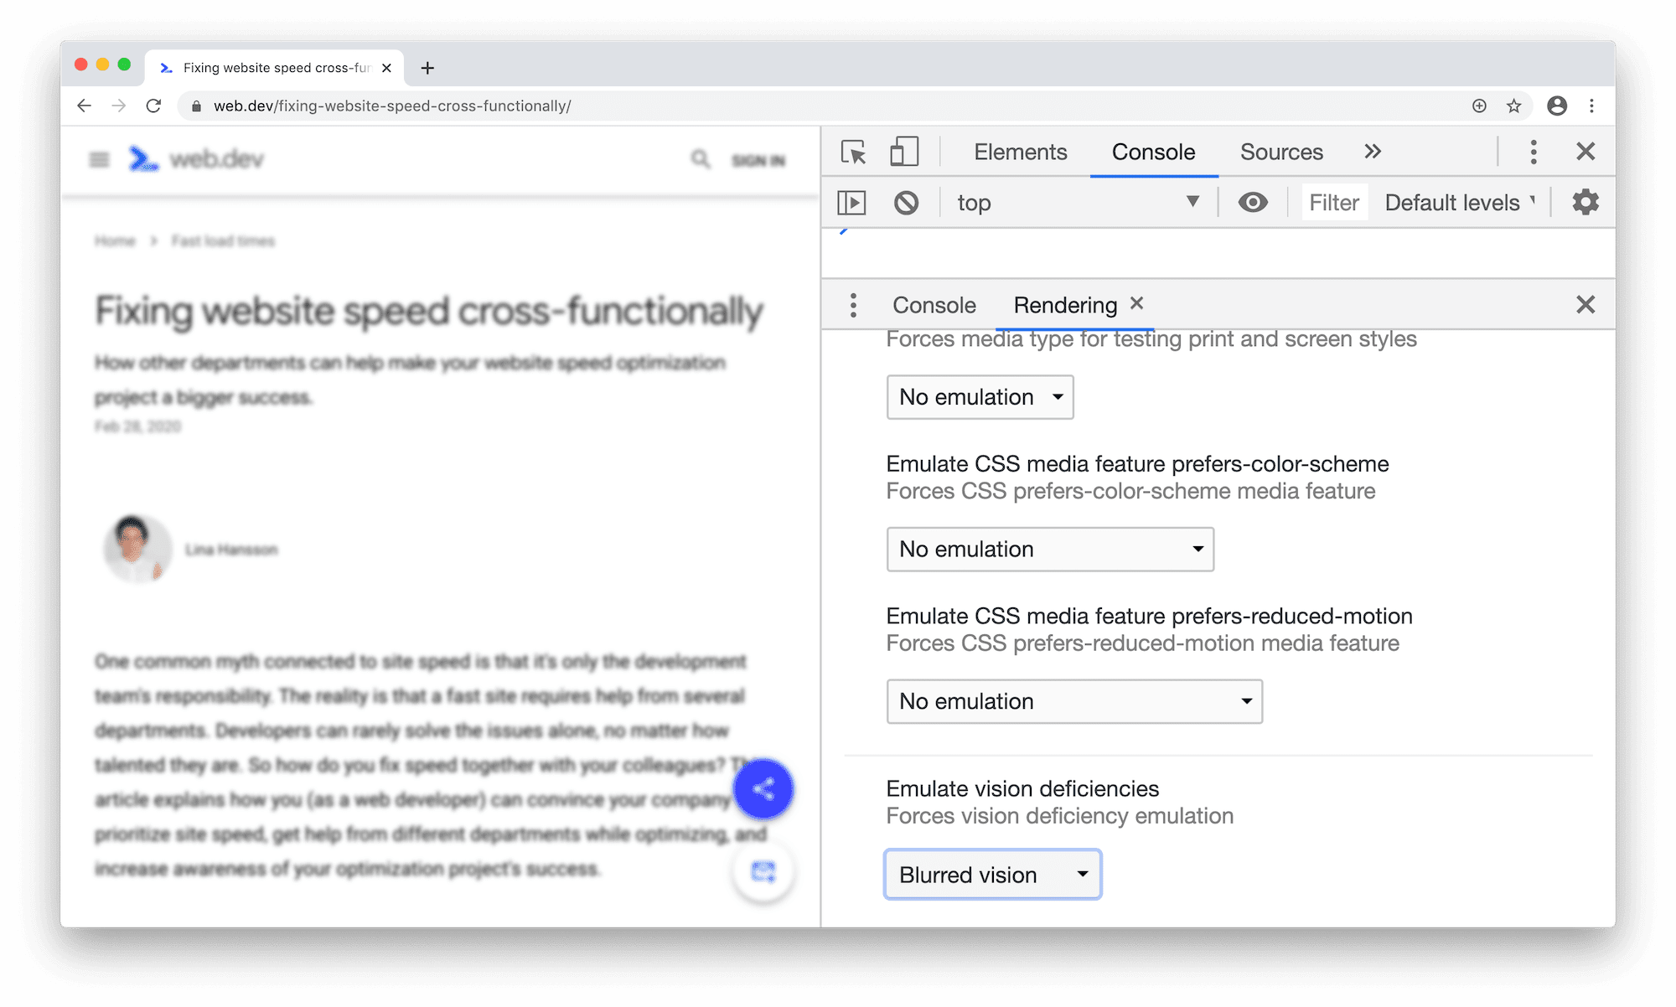Image resolution: width=1676 pixels, height=1007 pixels.
Task: Expand the prefers-color-scheme emulation dropdown
Action: (x=1048, y=549)
